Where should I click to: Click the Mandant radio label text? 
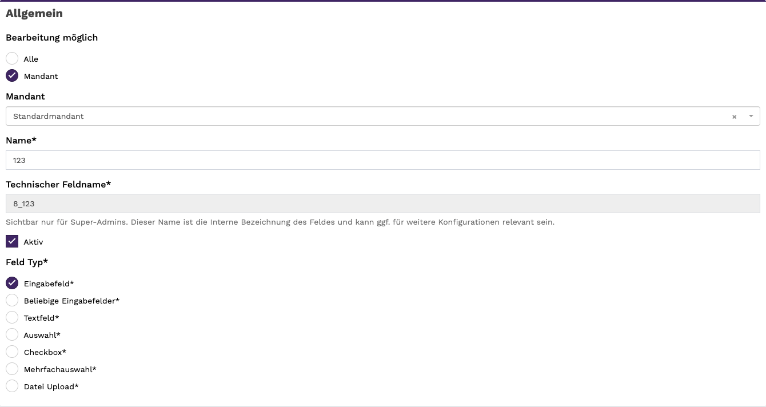(41, 76)
